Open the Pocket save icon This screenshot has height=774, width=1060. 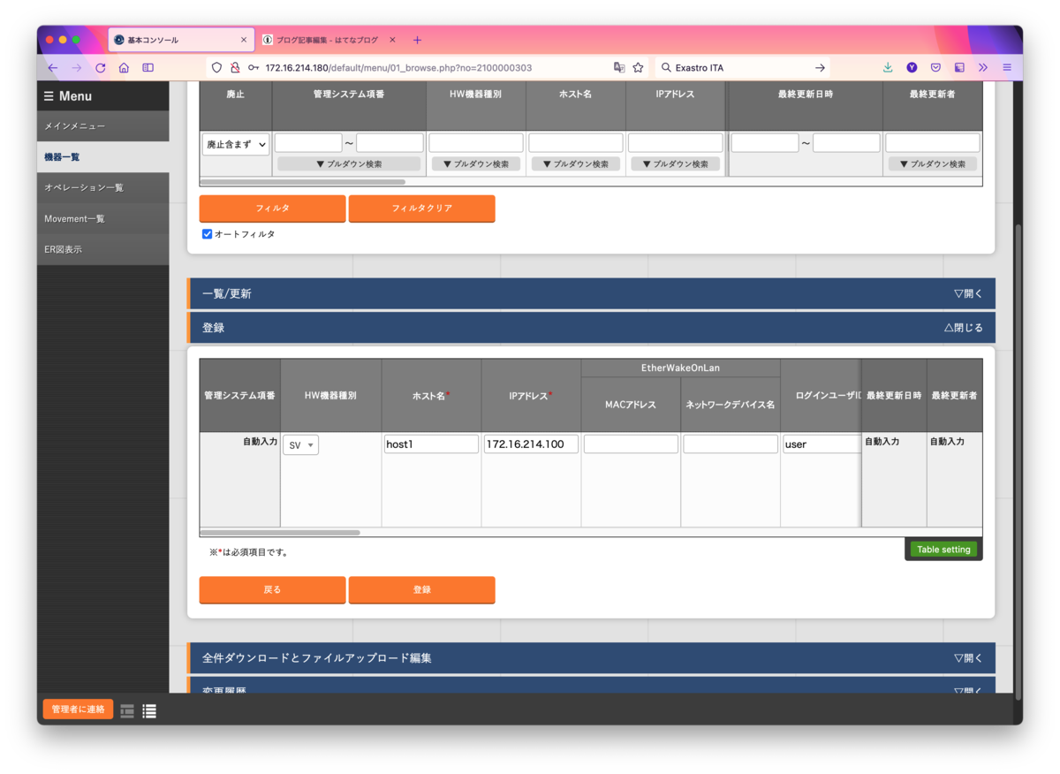[935, 67]
